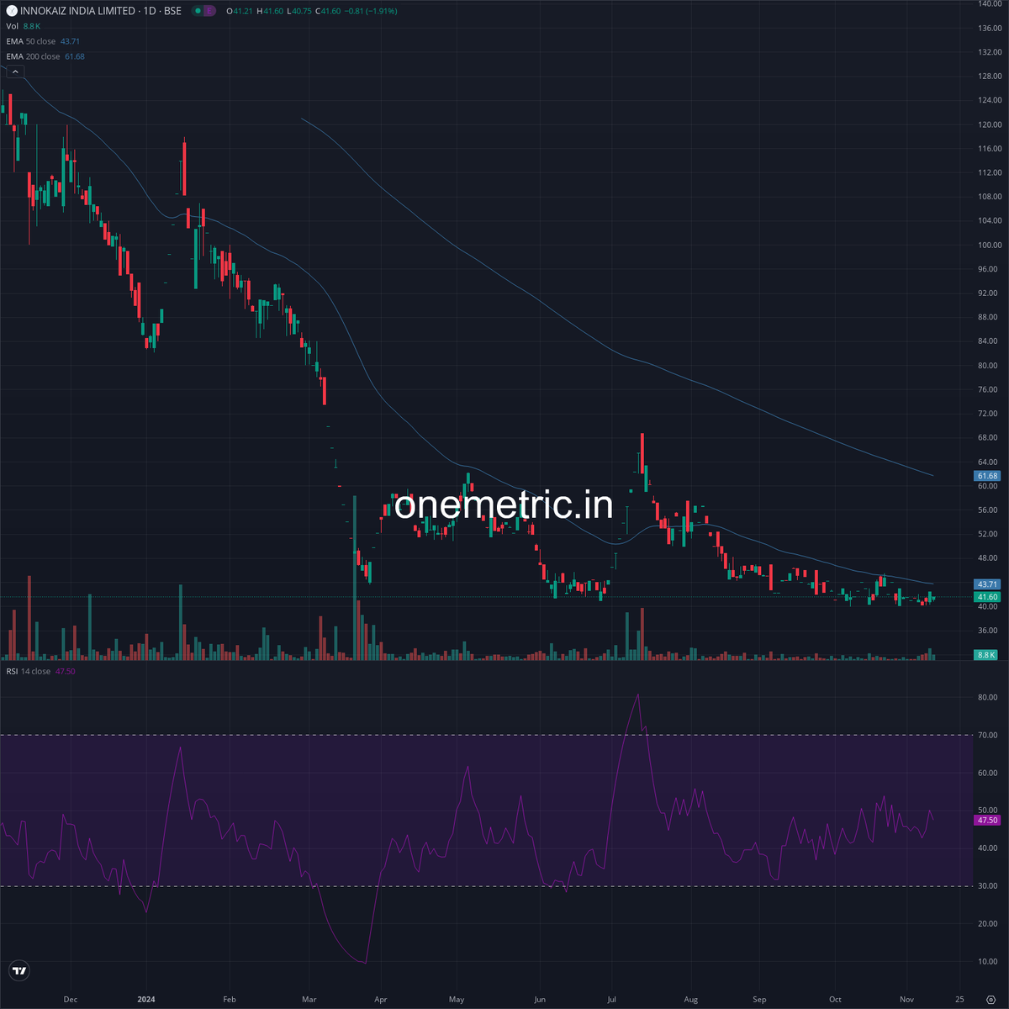Image resolution: width=1009 pixels, height=1009 pixels.
Task: Click the Dec label on time axis
Action: pos(71,1000)
